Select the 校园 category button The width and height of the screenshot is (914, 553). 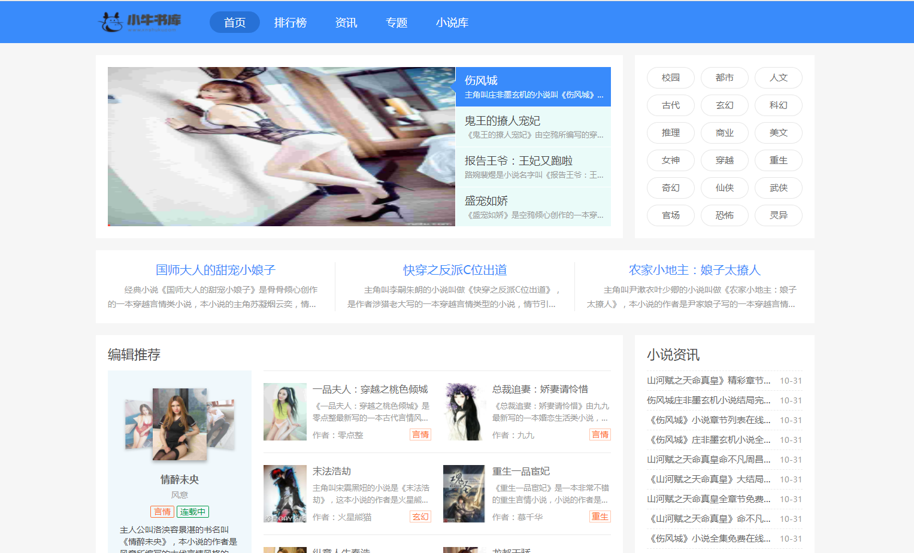click(670, 78)
